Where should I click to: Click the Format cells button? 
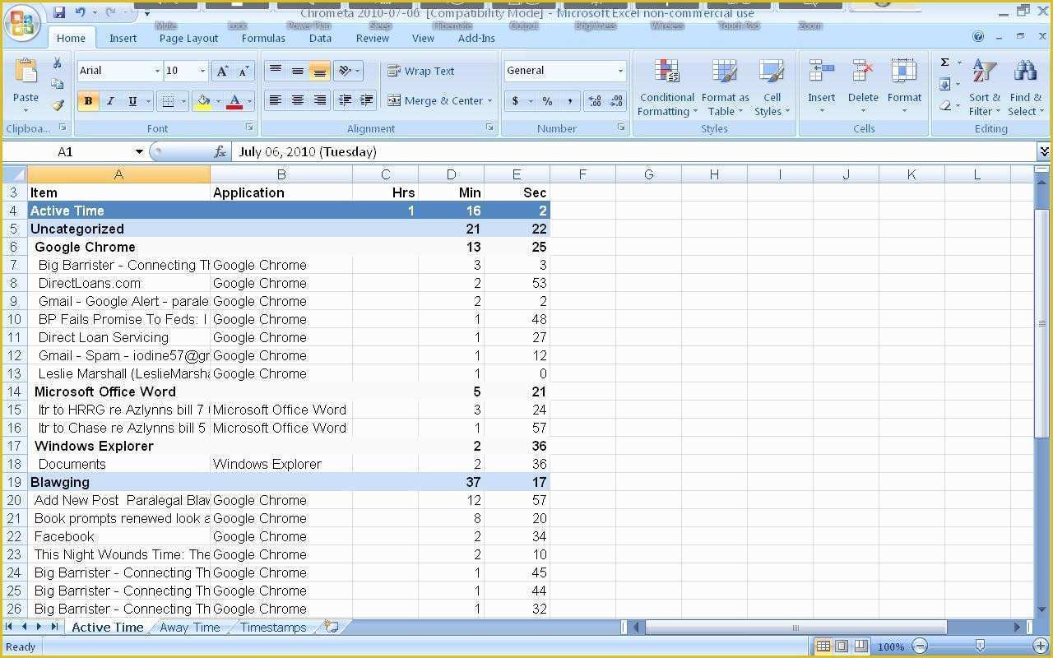pyautogui.click(x=904, y=88)
